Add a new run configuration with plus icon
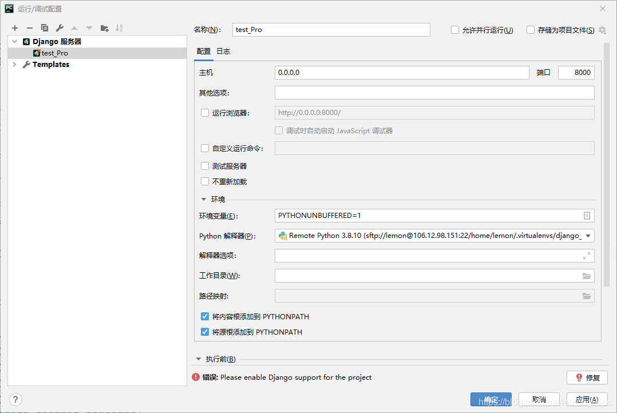The height and width of the screenshot is (413, 617). point(15,28)
